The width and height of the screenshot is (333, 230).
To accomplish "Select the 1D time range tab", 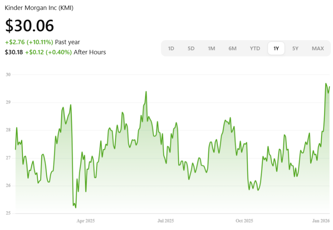I will (x=171, y=48).
